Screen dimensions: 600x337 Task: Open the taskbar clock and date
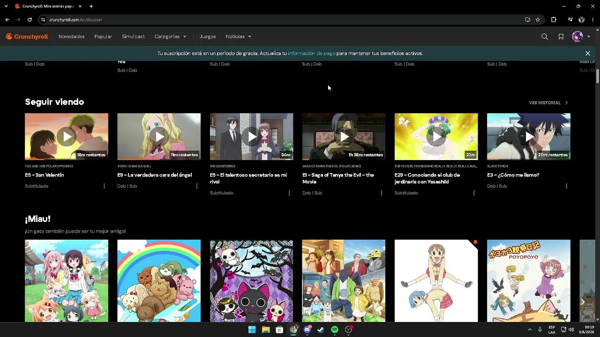[586, 330]
